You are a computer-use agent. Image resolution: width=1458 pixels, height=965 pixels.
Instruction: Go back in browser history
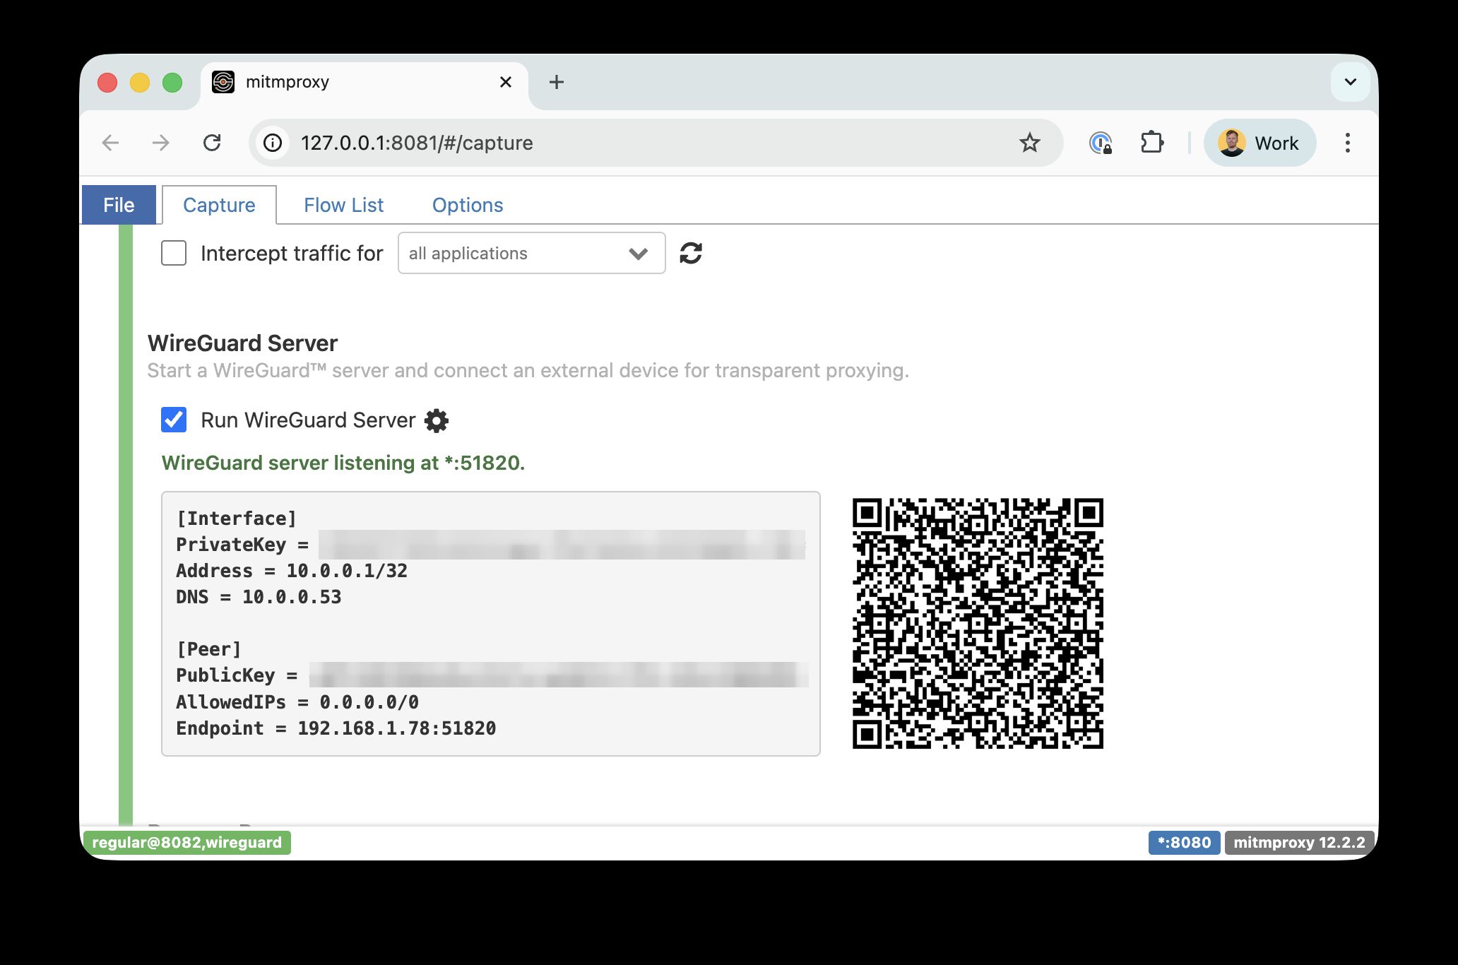pyautogui.click(x=111, y=143)
